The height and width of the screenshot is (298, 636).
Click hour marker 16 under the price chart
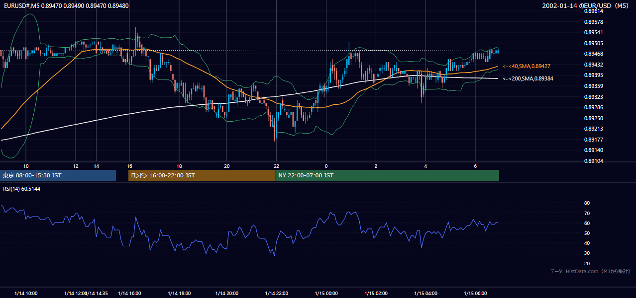click(129, 166)
